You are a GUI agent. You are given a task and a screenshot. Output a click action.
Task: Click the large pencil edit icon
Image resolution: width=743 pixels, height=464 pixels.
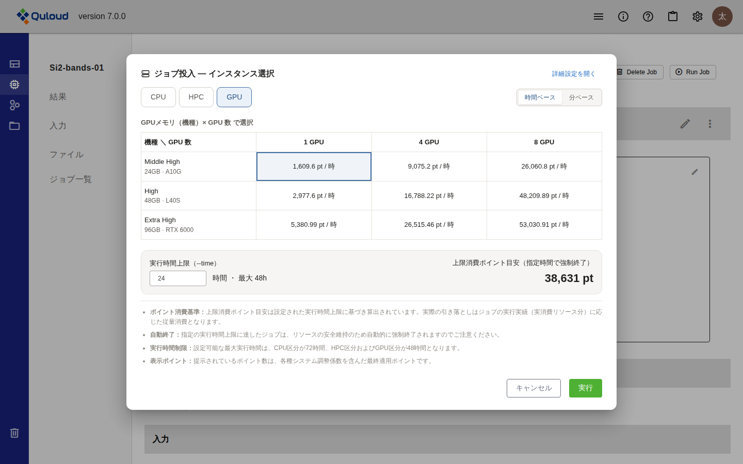pyautogui.click(x=685, y=124)
